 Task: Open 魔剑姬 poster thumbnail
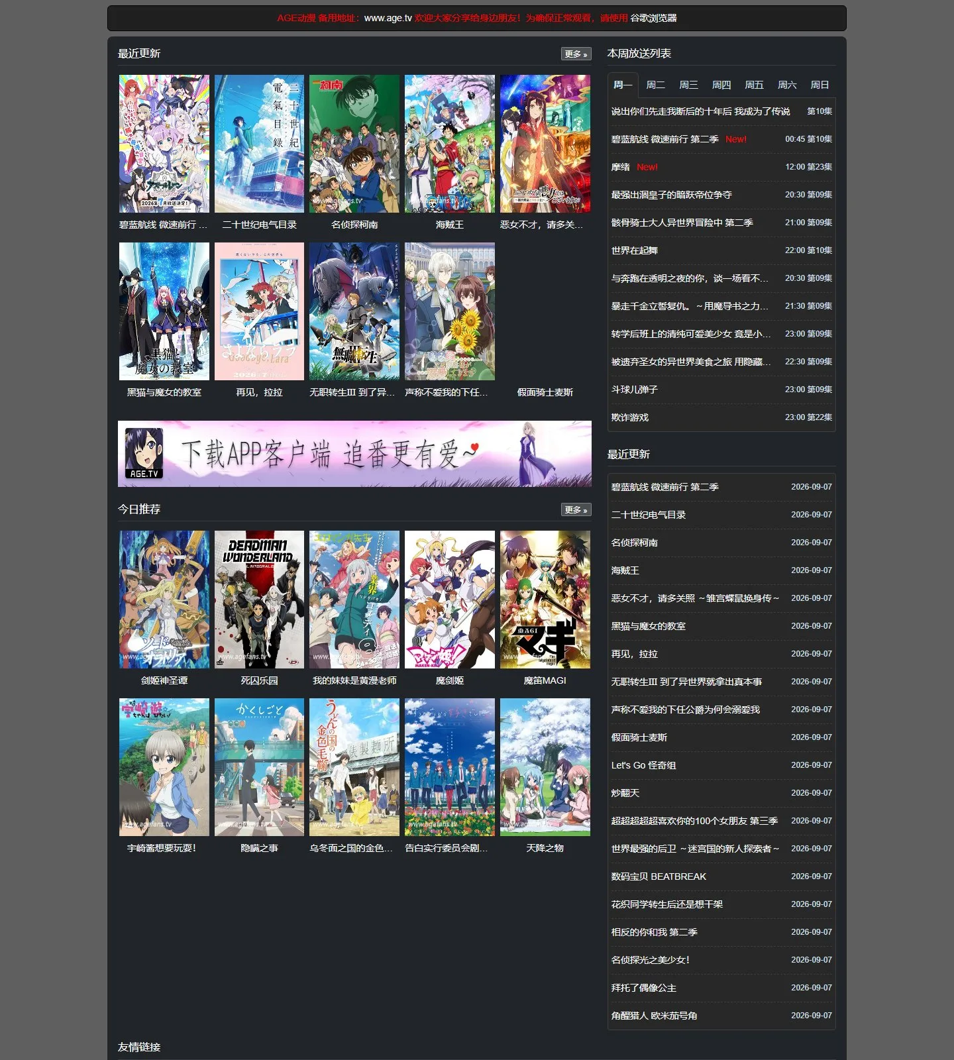(x=450, y=600)
